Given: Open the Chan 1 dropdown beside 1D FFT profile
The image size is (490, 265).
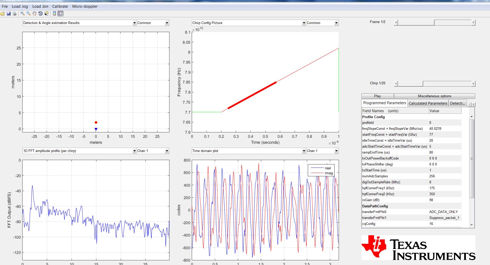Looking at the screenshot, I should click(153, 151).
